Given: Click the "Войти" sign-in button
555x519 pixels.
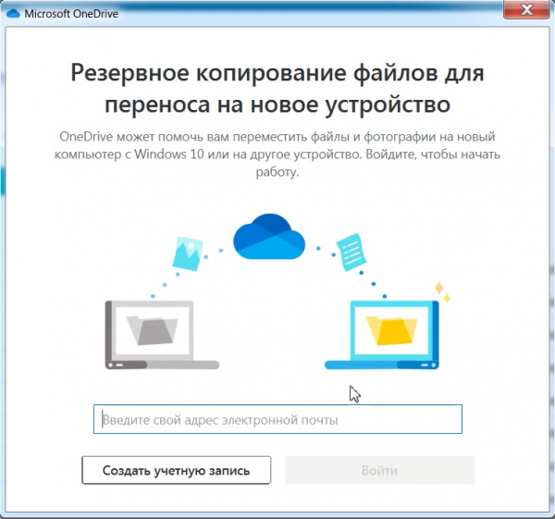Looking at the screenshot, I should click(x=379, y=470).
